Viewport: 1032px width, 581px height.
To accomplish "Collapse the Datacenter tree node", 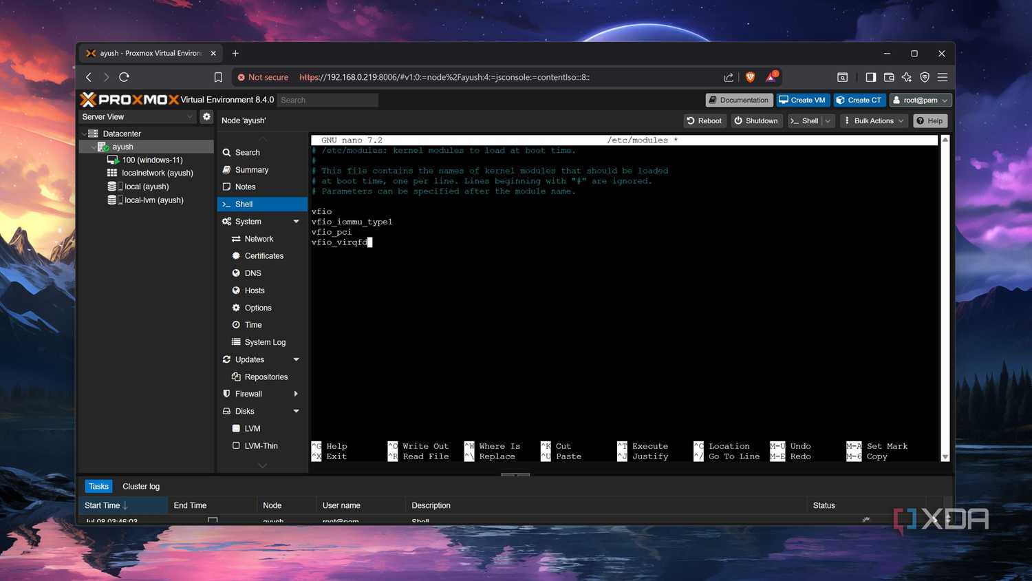I will [85, 134].
